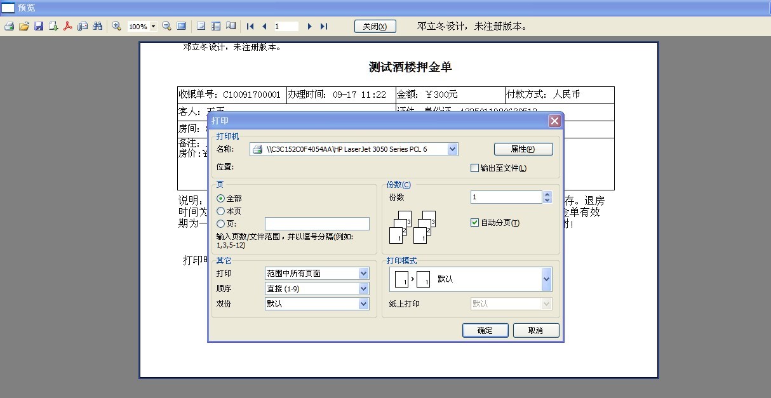Image resolution: width=771 pixels, height=398 pixels.
Task: Expand the 顺序 dropdown showing 直接 (1-9)
Action: click(363, 288)
